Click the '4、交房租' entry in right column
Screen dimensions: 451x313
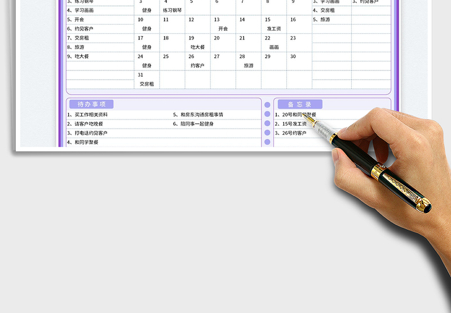(x=331, y=10)
